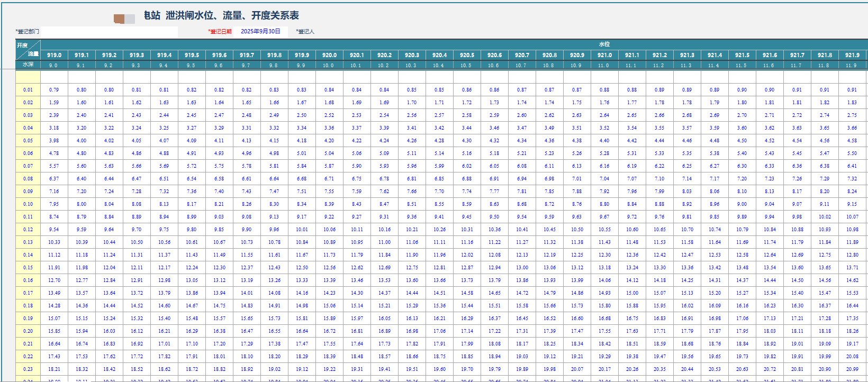The image size is (868, 382).
Task: Click the diagonal 开度/流量 corner header cell
Action: [x=28, y=50]
